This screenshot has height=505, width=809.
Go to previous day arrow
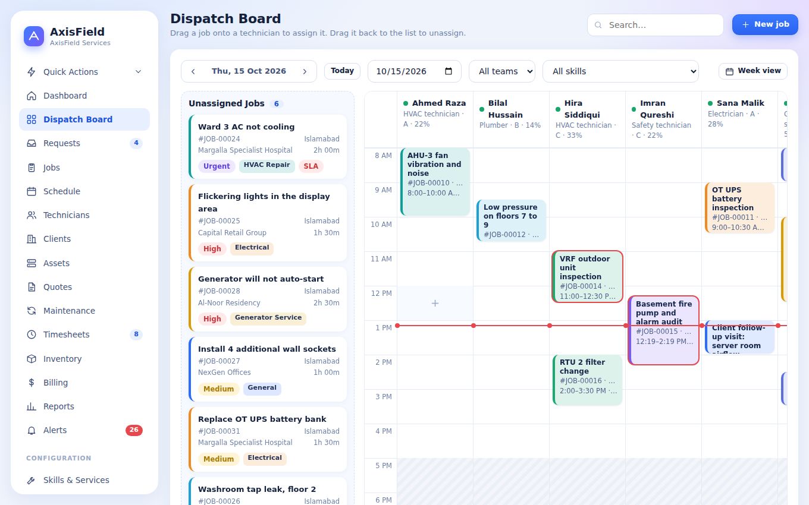193,71
